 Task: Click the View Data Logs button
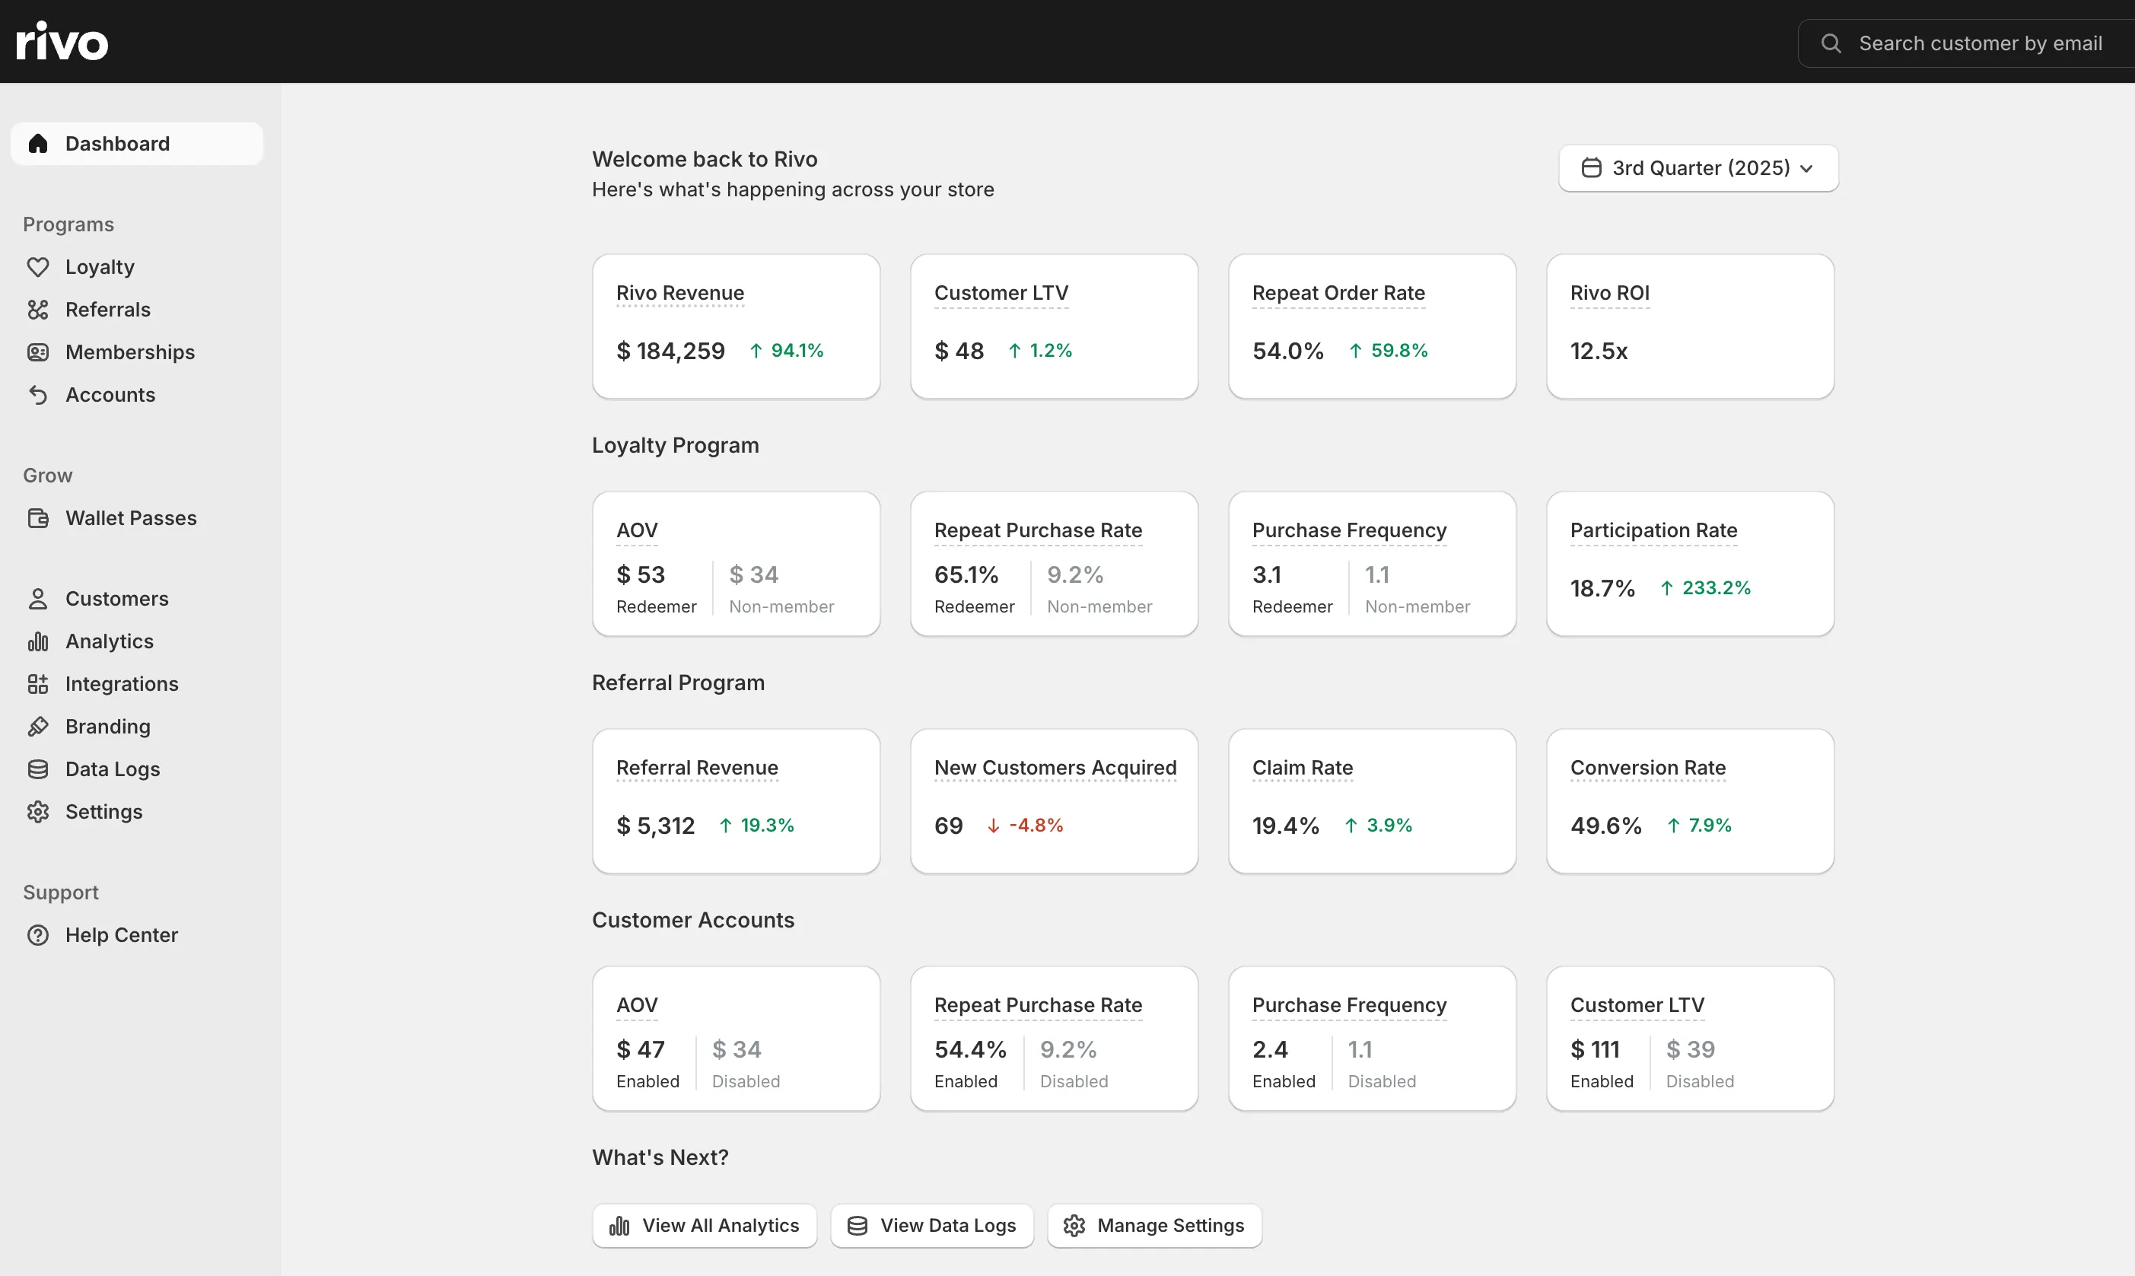click(x=932, y=1225)
